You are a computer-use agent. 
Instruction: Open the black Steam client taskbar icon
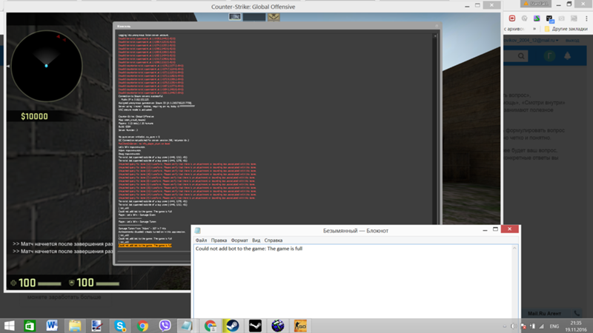click(x=255, y=326)
